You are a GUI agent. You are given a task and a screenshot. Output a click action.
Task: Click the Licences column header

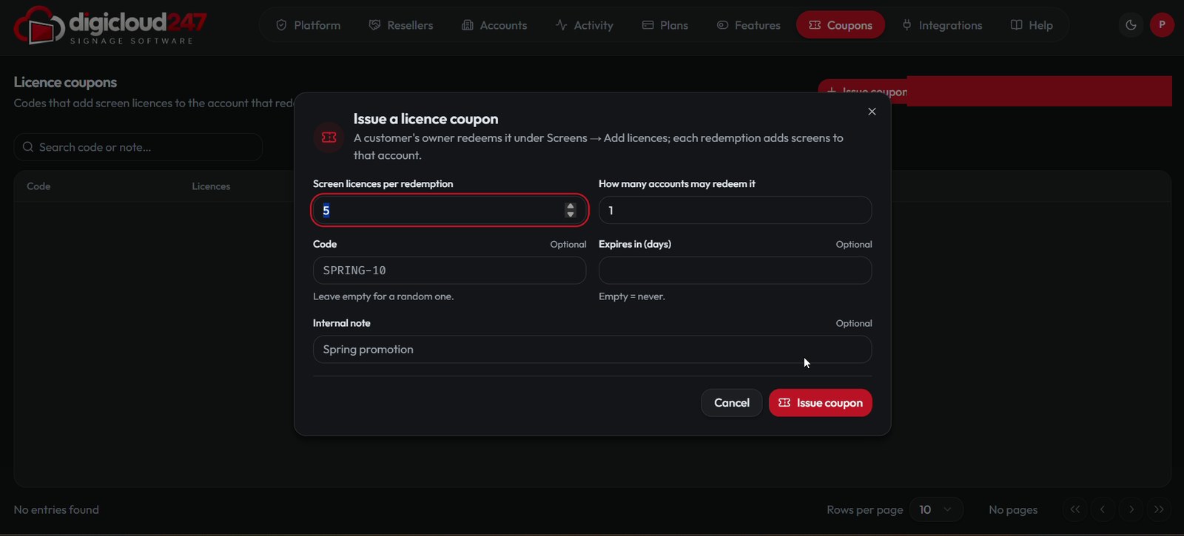(x=211, y=186)
